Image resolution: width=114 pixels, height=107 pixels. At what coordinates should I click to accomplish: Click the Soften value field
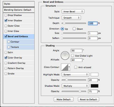click(93, 38)
